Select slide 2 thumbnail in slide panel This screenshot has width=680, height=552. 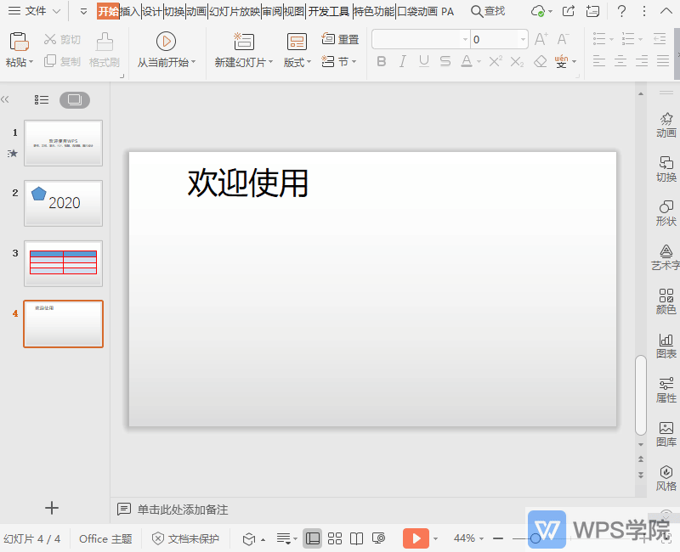[x=63, y=203]
